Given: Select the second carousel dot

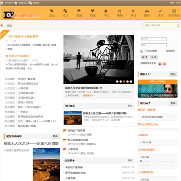Looking at the screenshot, I should point(121,81).
